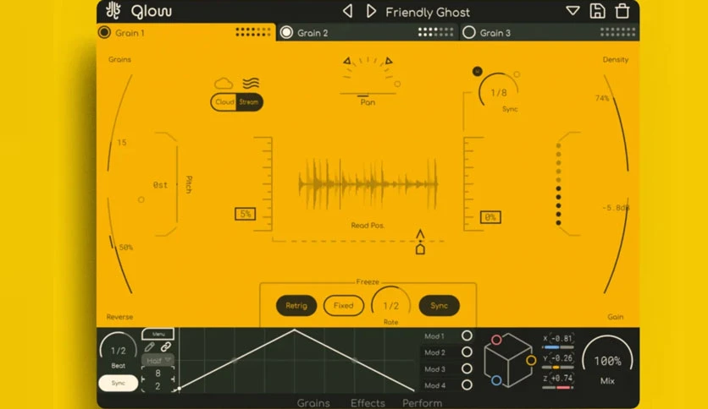708x409 pixels.
Task: Toggle LFO Sync button
Action: pos(119,384)
